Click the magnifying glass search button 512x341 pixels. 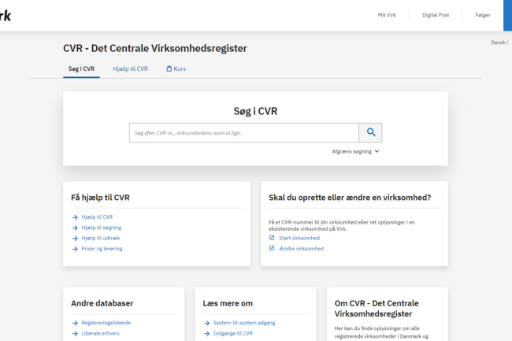pyautogui.click(x=370, y=132)
